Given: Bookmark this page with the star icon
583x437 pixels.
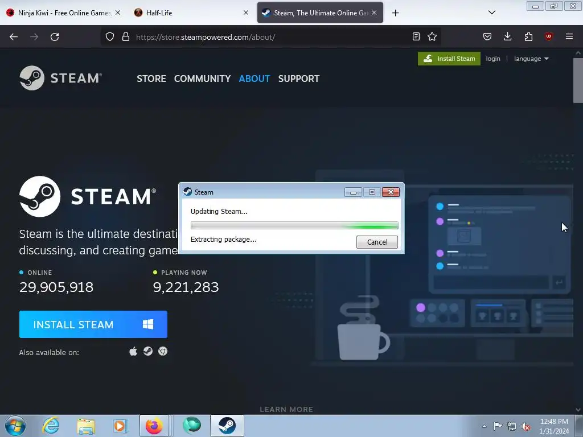Looking at the screenshot, I should pos(432,36).
